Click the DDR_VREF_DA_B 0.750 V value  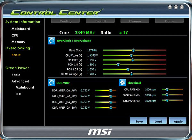click(85, 108)
